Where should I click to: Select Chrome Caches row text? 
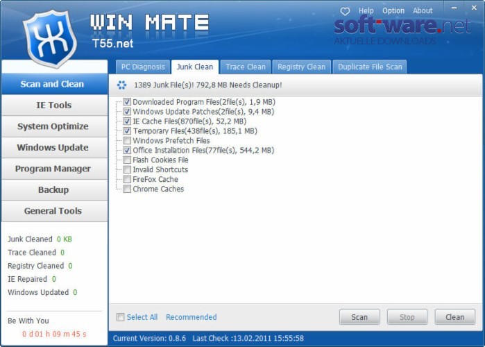[158, 189]
